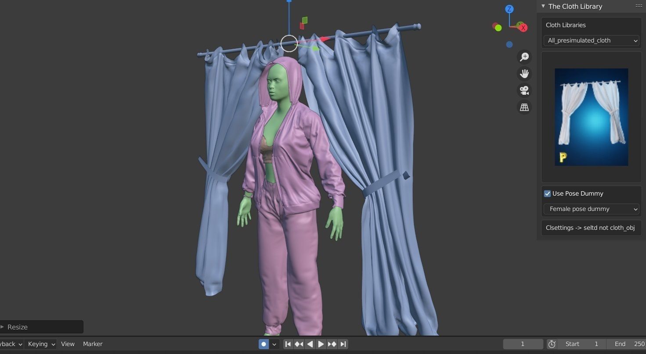Click the zoom magnifier icon in the viewport

pyautogui.click(x=524, y=57)
